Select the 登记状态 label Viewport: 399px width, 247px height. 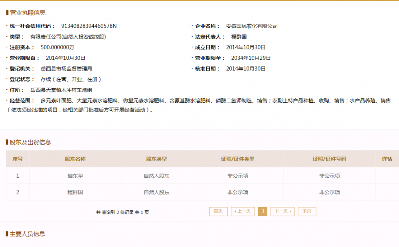pos(22,80)
